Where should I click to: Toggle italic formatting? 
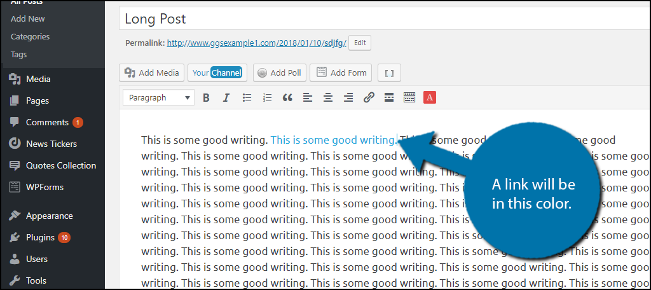226,98
